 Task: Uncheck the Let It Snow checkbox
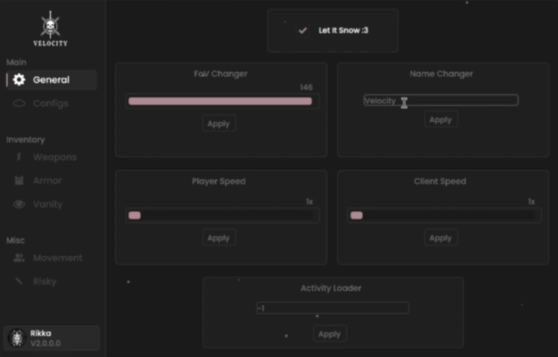[302, 31]
